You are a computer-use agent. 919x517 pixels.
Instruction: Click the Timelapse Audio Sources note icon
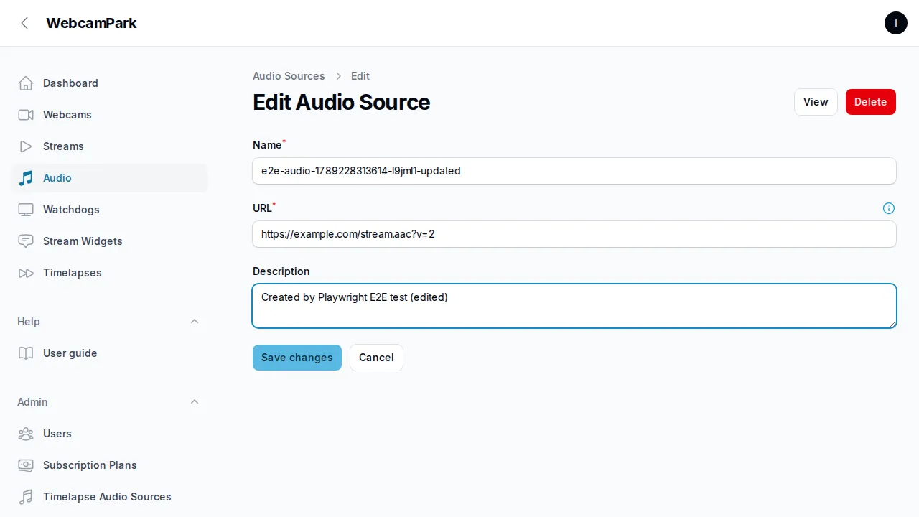coord(26,497)
